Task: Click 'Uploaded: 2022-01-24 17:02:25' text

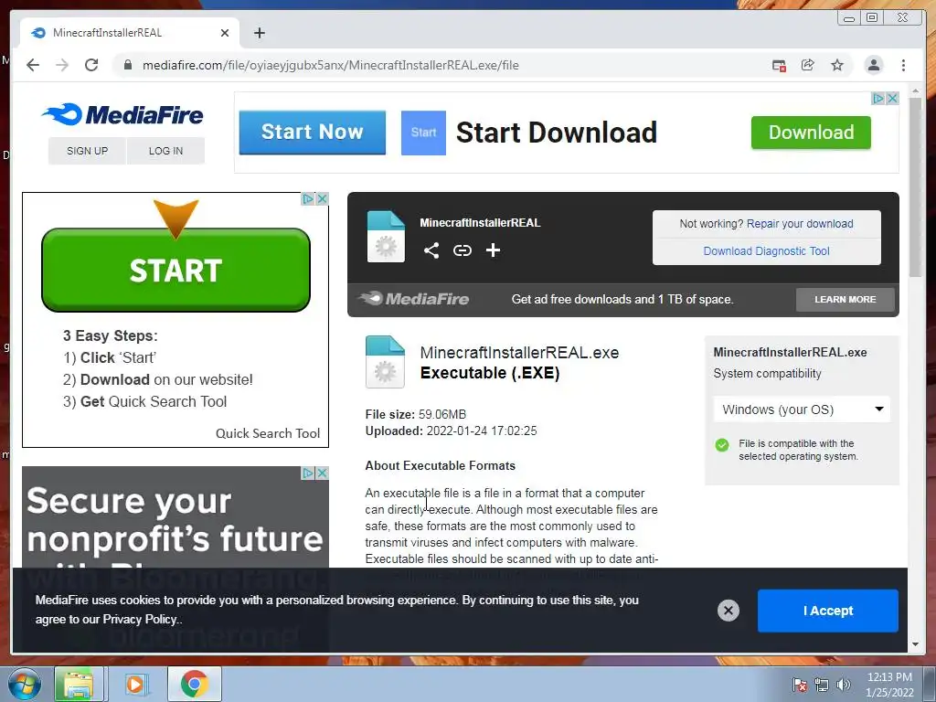Action: coord(451,431)
